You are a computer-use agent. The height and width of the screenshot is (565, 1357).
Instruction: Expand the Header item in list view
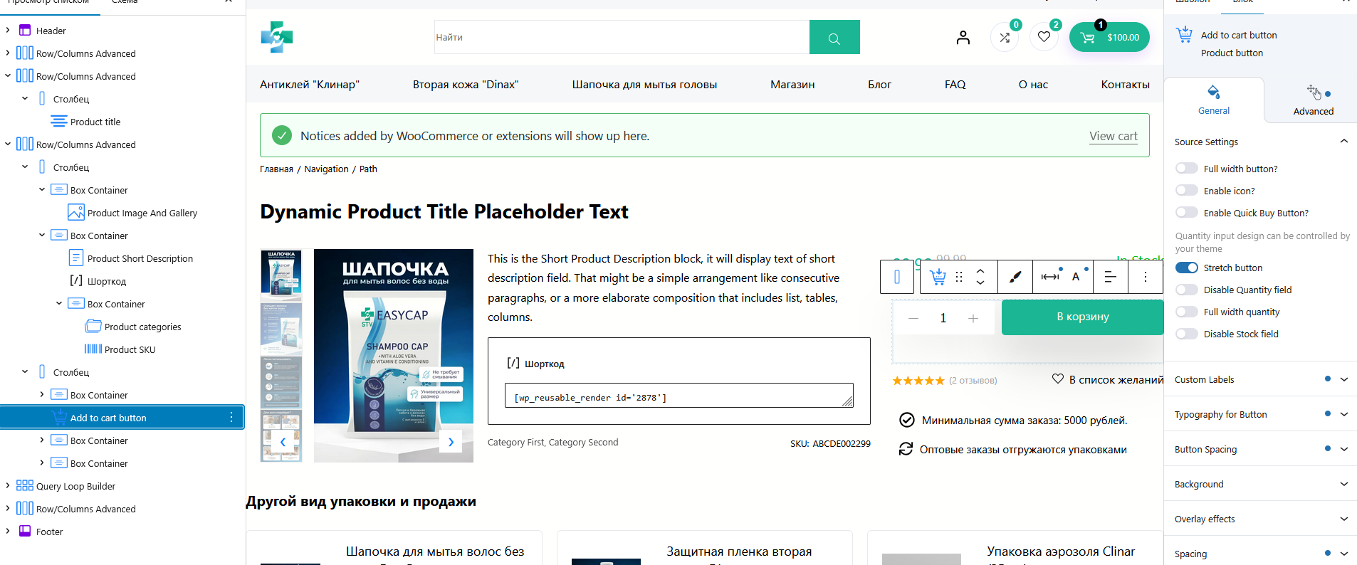[8, 30]
